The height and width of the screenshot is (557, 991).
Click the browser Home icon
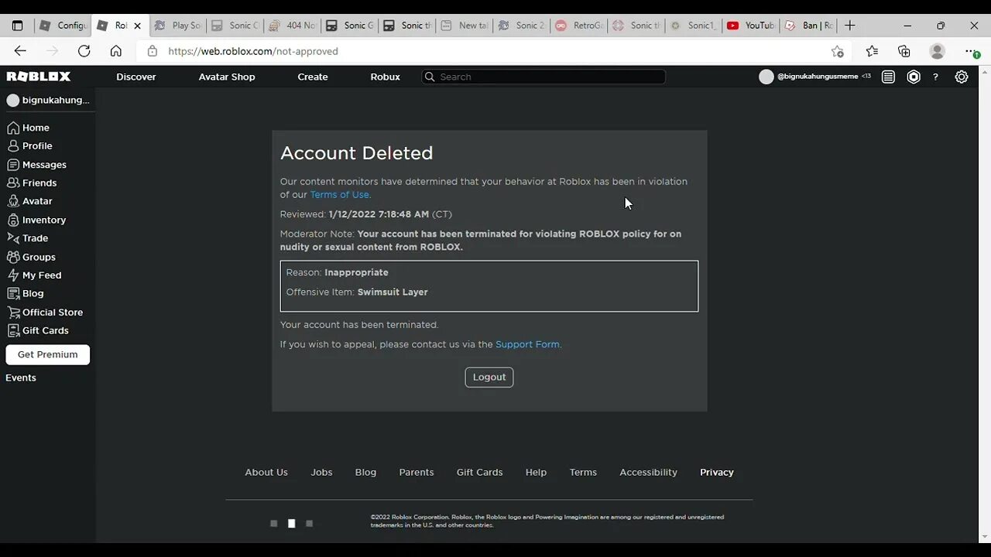point(116,51)
